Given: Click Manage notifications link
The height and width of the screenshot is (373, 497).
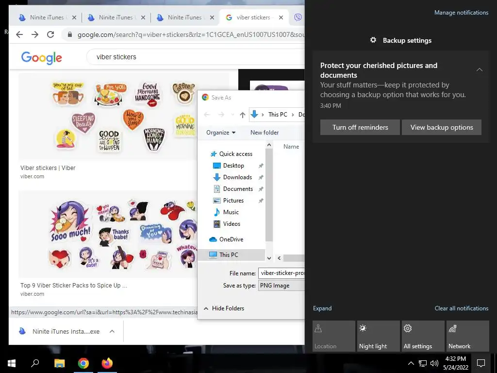Looking at the screenshot, I should (461, 13).
